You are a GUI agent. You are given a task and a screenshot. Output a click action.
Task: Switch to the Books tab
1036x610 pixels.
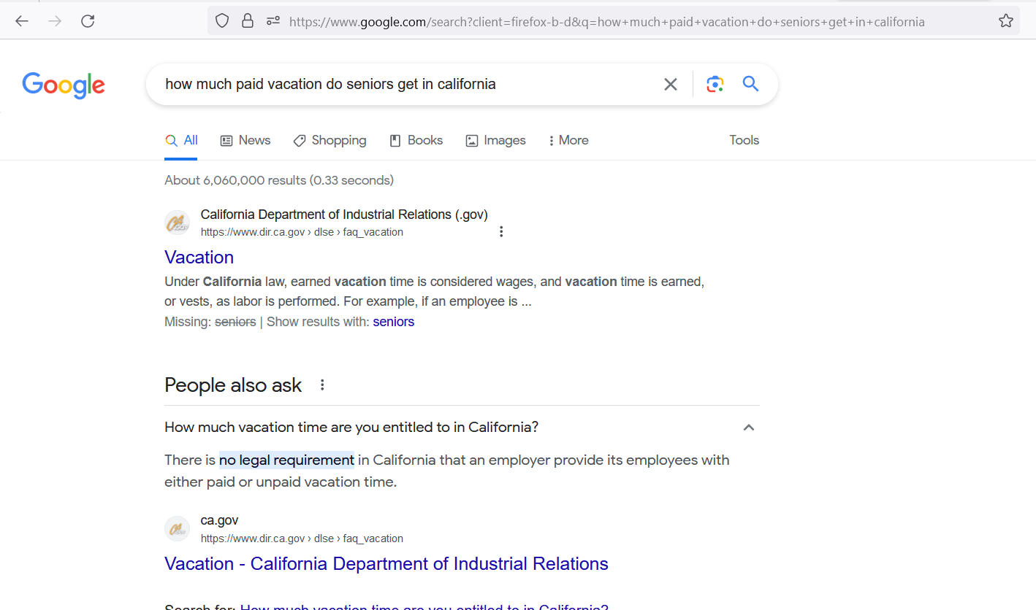click(x=416, y=140)
